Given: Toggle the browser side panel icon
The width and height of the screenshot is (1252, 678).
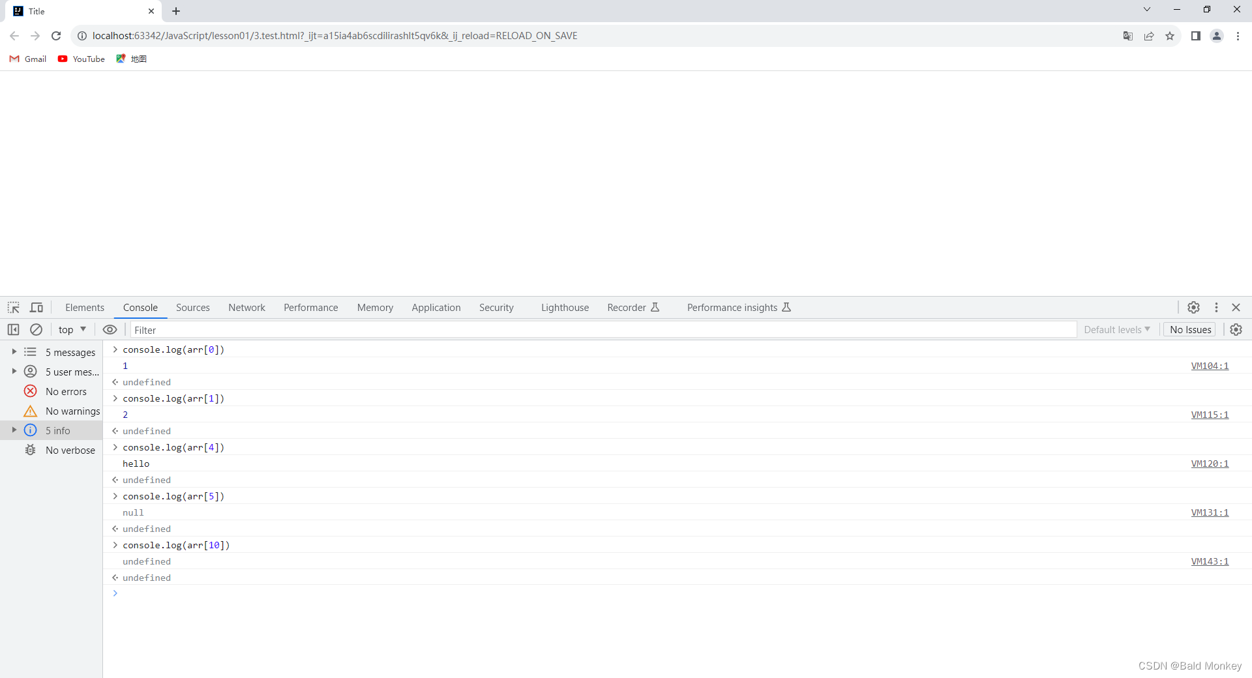Looking at the screenshot, I should tap(1196, 36).
